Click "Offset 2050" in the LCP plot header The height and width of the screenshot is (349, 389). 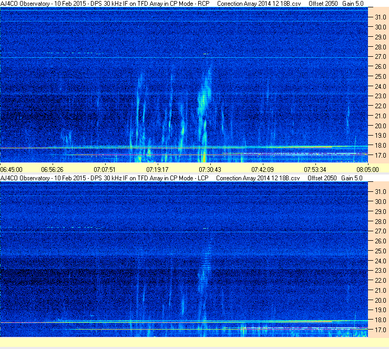click(x=322, y=178)
